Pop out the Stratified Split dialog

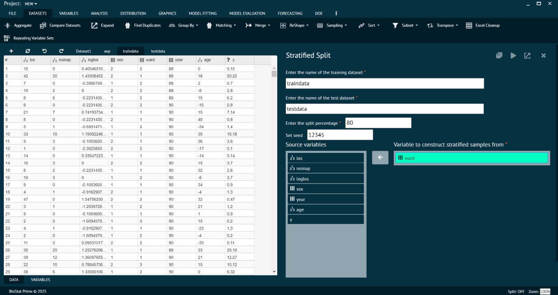[527, 55]
